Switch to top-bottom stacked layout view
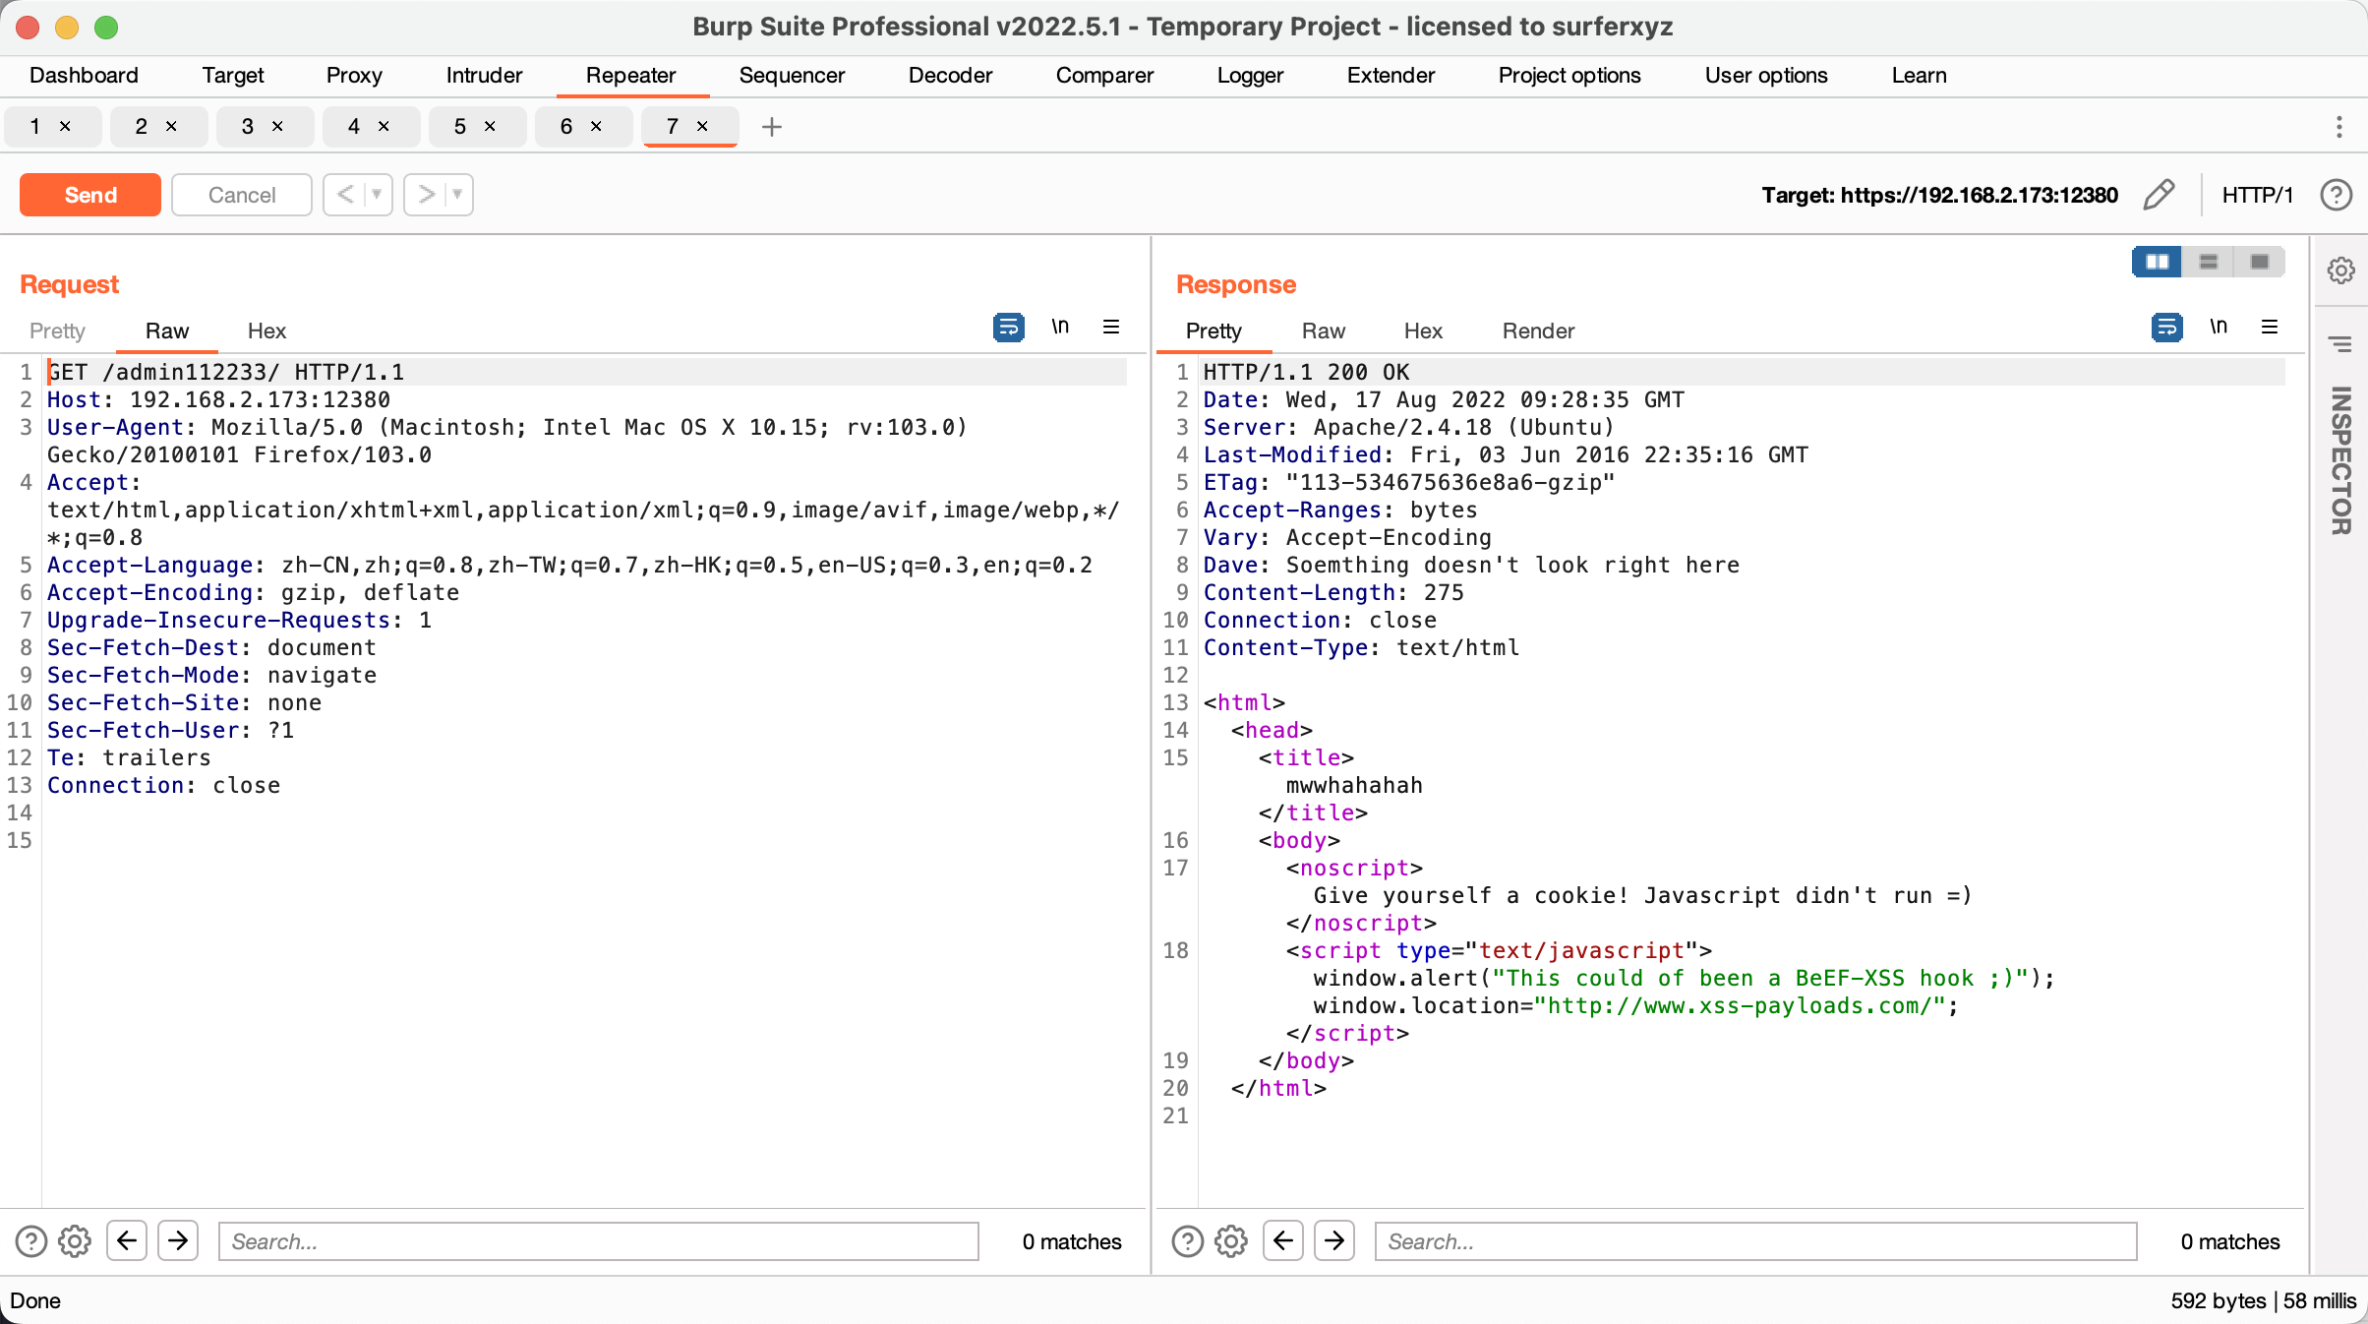2368x1324 pixels. 2209,262
